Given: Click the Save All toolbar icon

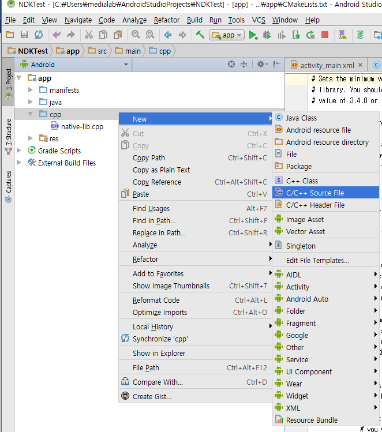Looking at the screenshot, I should tap(24, 35).
